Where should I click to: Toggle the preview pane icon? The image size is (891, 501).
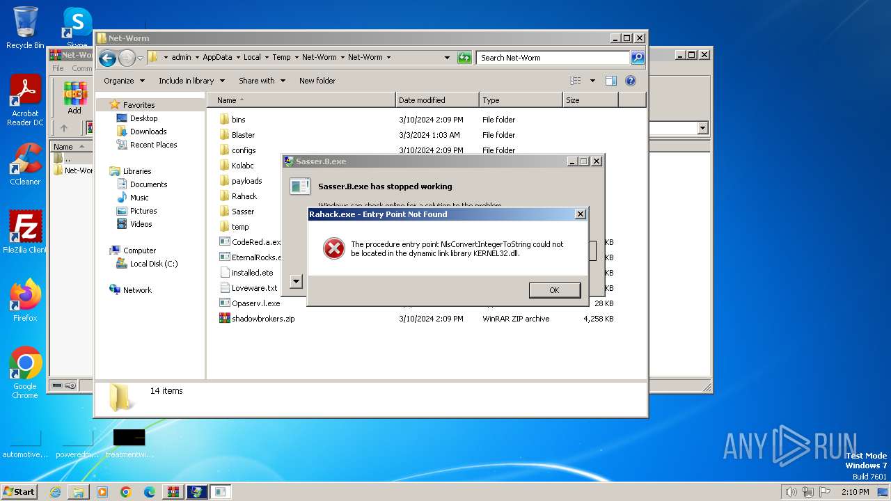[x=610, y=81]
